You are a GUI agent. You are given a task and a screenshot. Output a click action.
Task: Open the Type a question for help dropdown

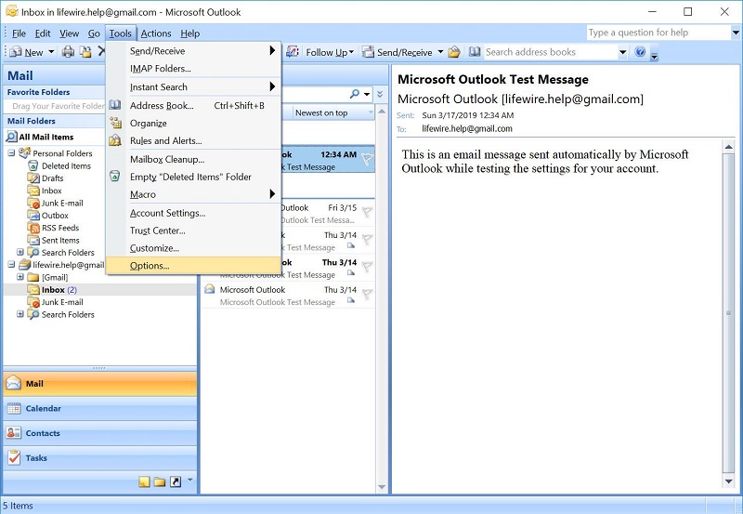[x=735, y=33]
